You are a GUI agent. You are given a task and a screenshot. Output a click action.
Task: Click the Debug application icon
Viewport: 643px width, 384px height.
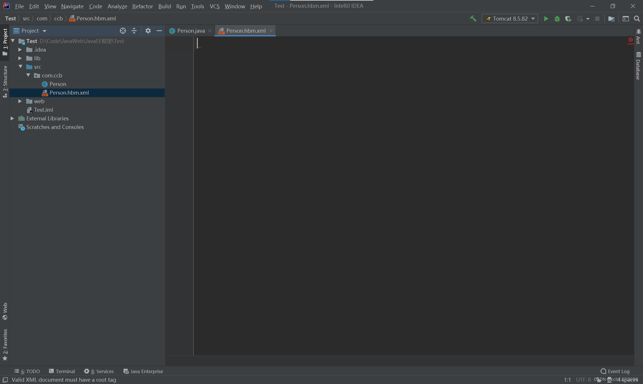[557, 18]
